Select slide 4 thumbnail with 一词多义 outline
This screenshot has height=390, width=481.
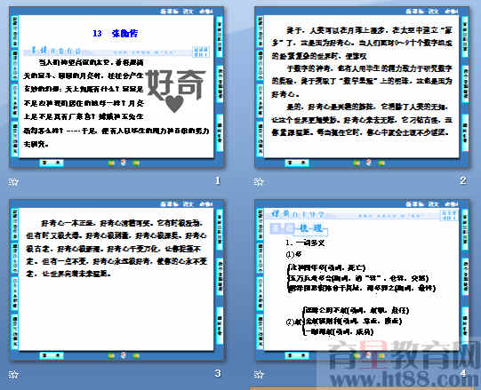coord(362,280)
